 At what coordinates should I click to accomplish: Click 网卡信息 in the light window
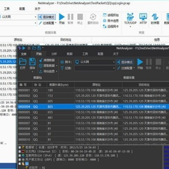[111, 21]
